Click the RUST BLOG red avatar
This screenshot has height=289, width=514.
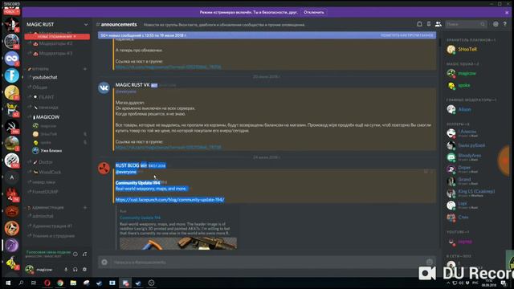[104, 169]
